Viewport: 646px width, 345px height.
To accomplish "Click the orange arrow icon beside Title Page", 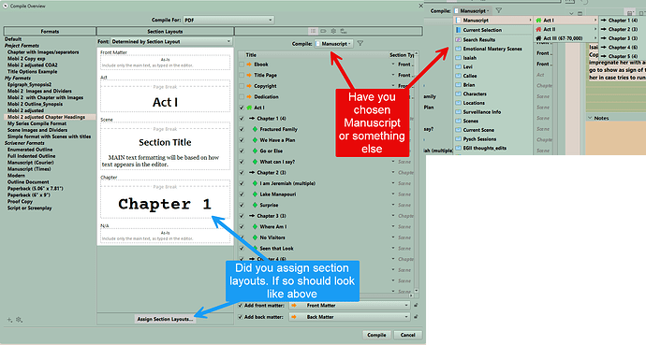I will pos(249,75).
